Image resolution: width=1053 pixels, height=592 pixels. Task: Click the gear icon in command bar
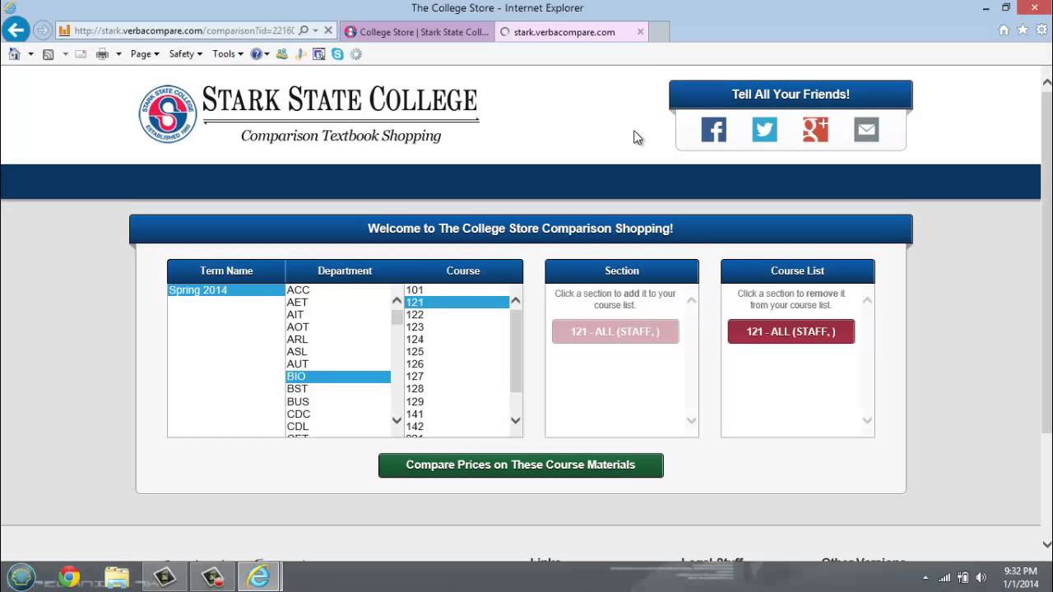tap(356, 54)
